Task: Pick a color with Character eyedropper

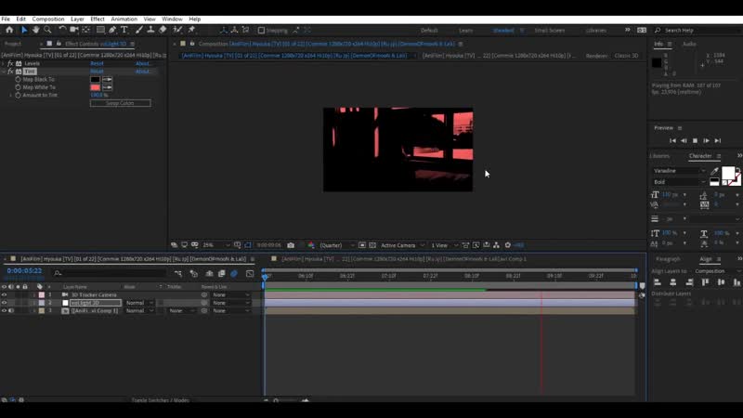Action: (x=714, y=171)
